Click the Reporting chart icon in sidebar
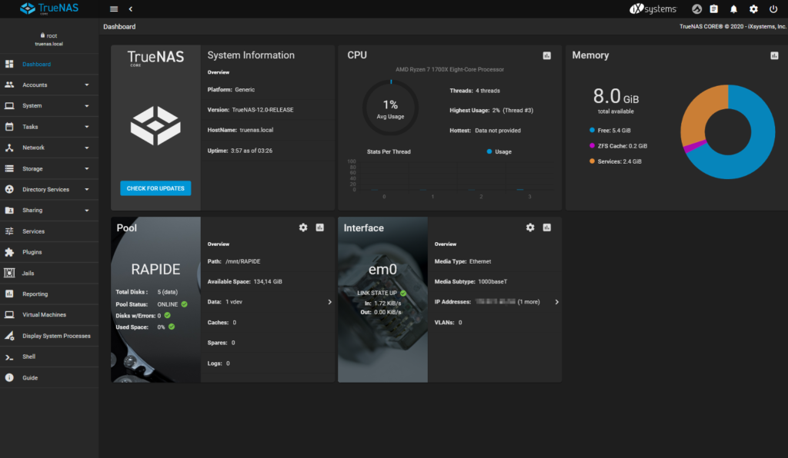 click(9, 294)
